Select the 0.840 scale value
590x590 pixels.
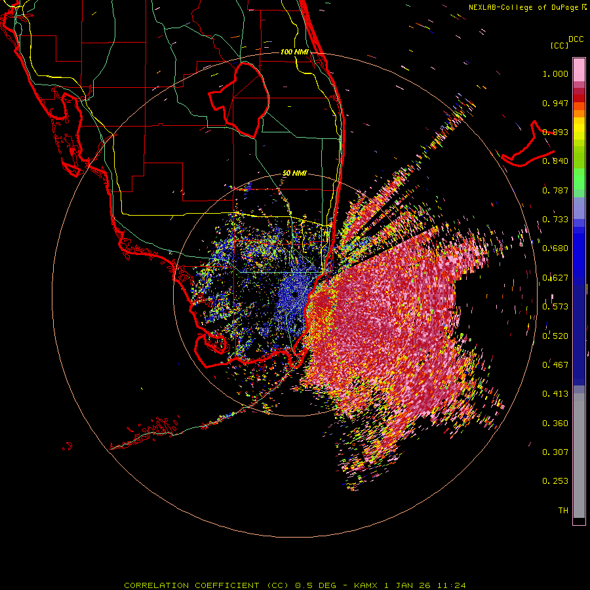tap(555, 161)
